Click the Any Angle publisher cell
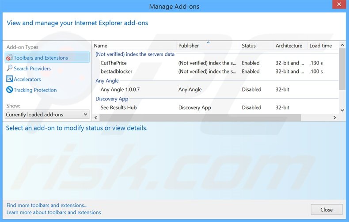Image resolution: width=349 pixels, height=222 pixels. click(x=190, y=89)
